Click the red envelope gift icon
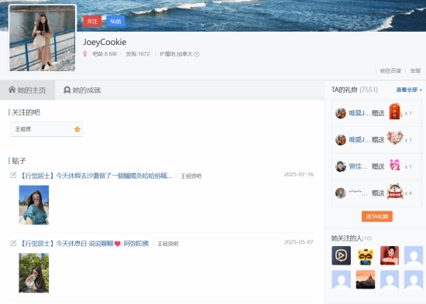The height and width of the screenshot is (304, 426). [x=395, y=111]
